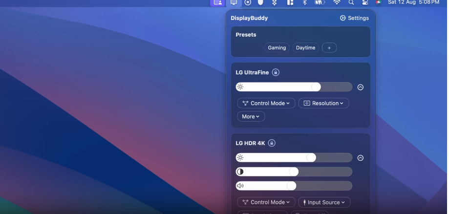Adjust LG HDR 4K contrast slider

[294, 171]
